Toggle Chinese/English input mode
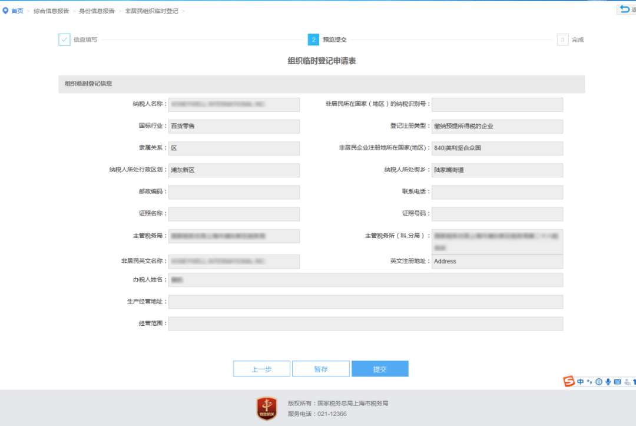Viewport: 636px width, 426px height. (580, 382)
